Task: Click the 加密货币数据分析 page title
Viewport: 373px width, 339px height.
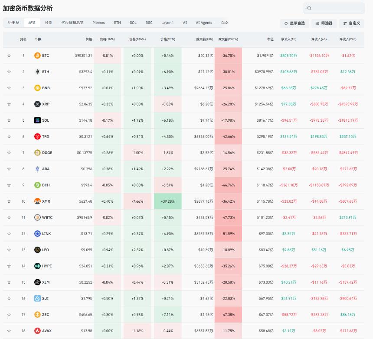Action: click(28, 8)
